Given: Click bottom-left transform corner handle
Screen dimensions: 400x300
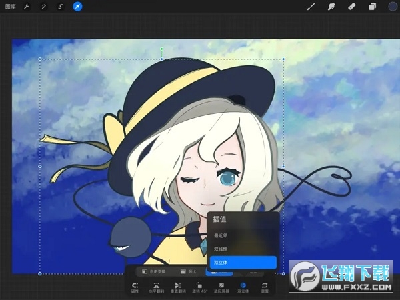Looking at the screenshot, I should click(x=40, y=274).
